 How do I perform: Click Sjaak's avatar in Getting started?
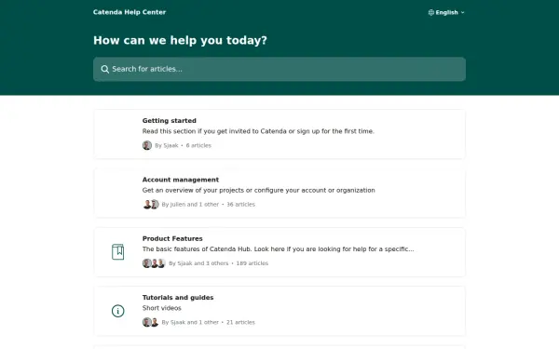click(147, 145)
